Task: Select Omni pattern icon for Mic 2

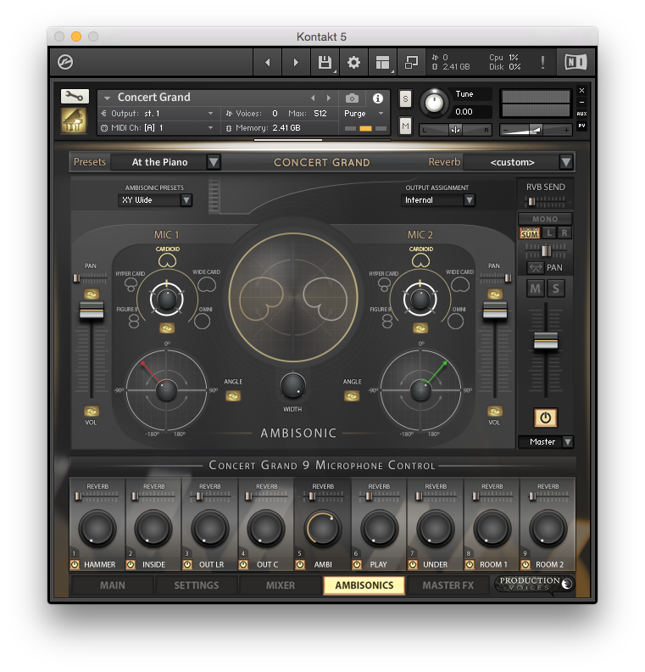Action: (455, 322)
